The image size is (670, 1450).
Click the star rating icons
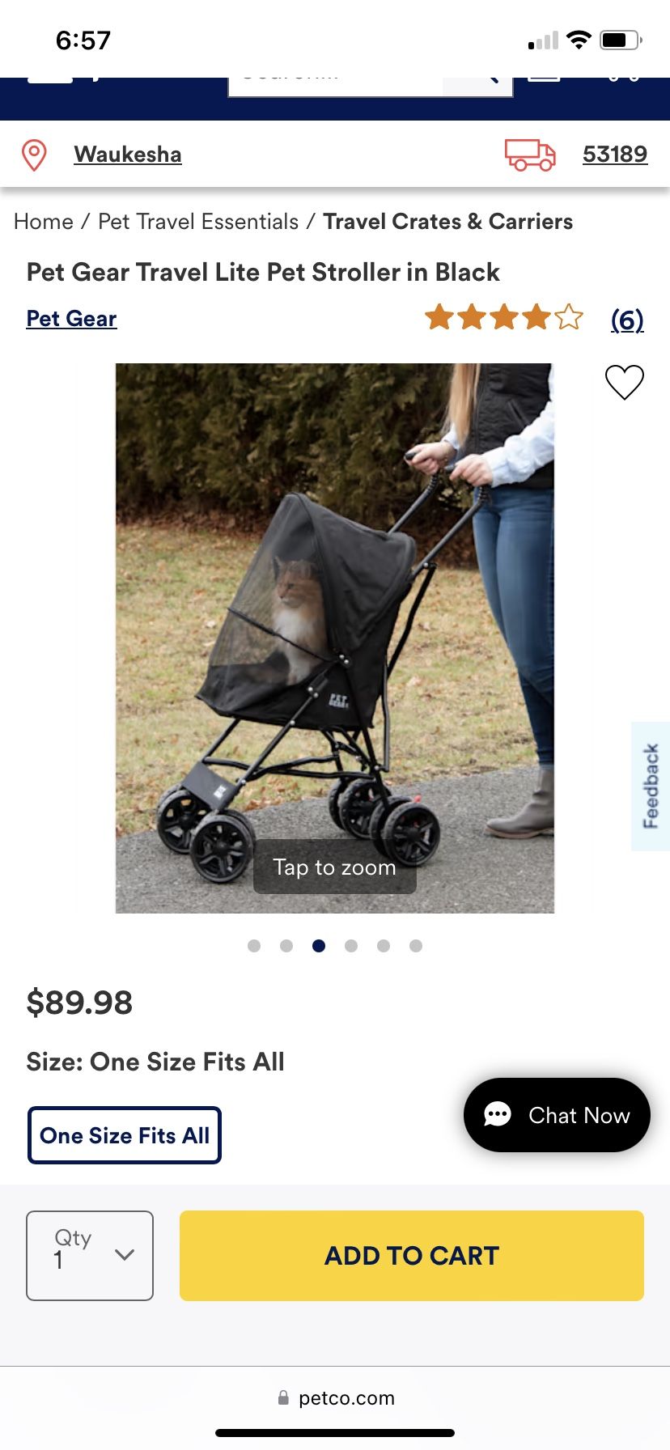click(503, 317)
